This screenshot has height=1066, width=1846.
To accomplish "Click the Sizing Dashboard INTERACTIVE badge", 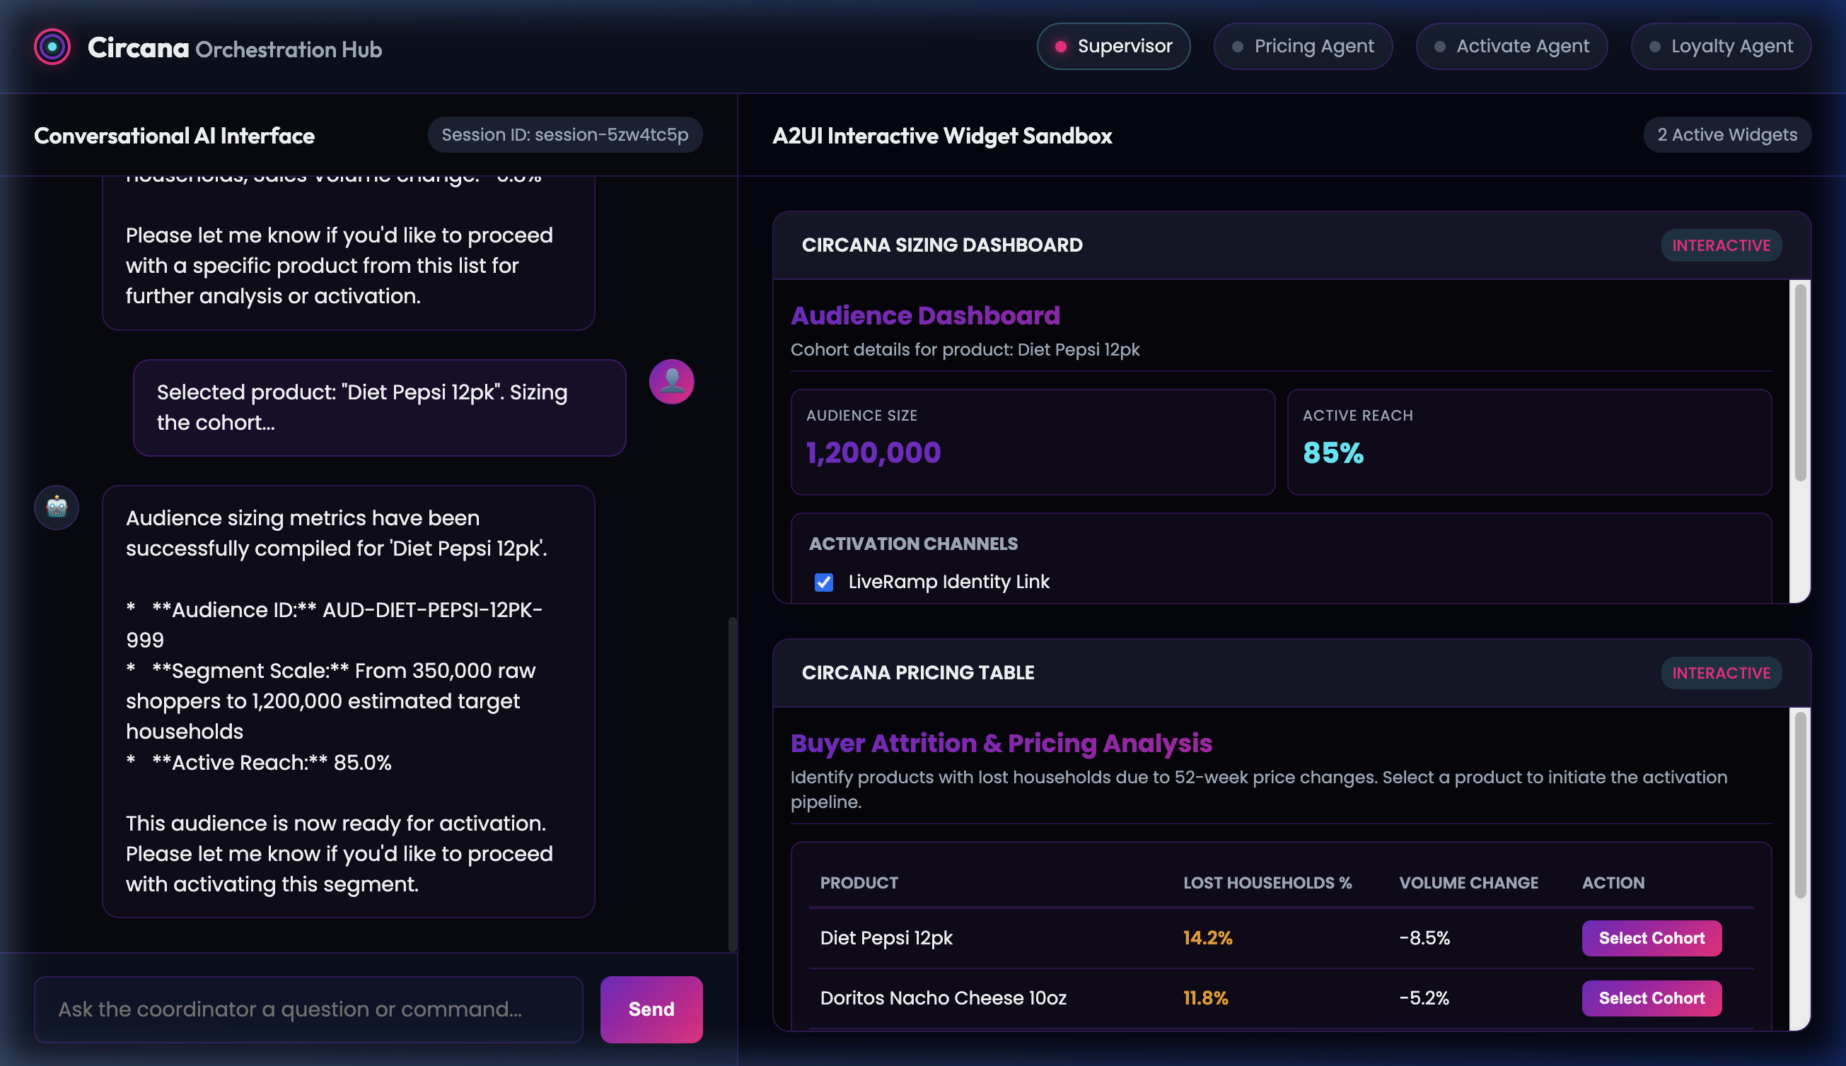I will [x=1721, y=245].
